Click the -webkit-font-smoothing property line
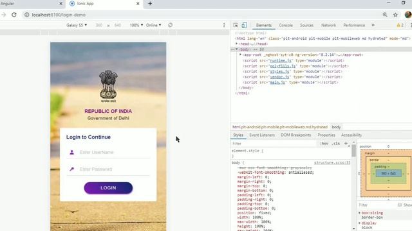Viewport: 412px width, 231px height. [x=276, y=173]
